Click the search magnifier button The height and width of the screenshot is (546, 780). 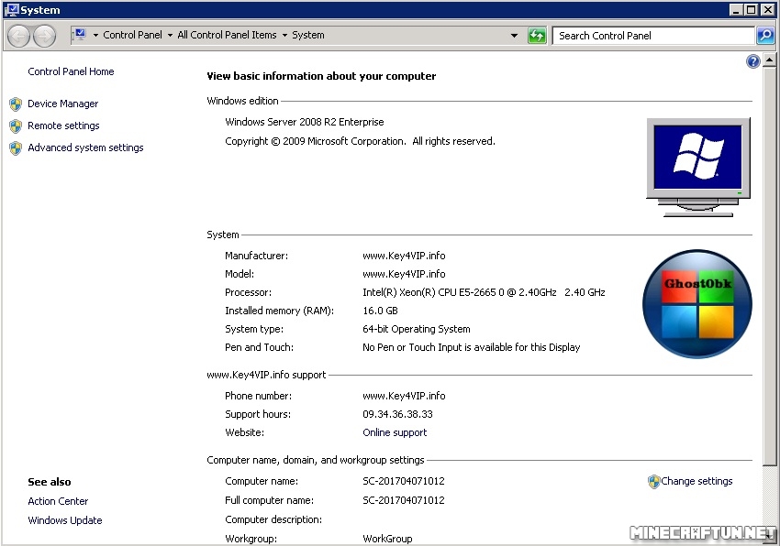765,36
